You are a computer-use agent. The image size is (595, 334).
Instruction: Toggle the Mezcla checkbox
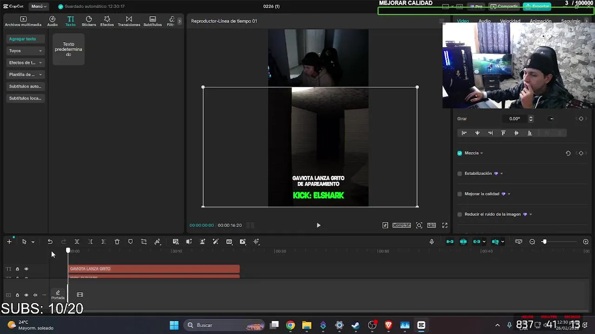460,153
